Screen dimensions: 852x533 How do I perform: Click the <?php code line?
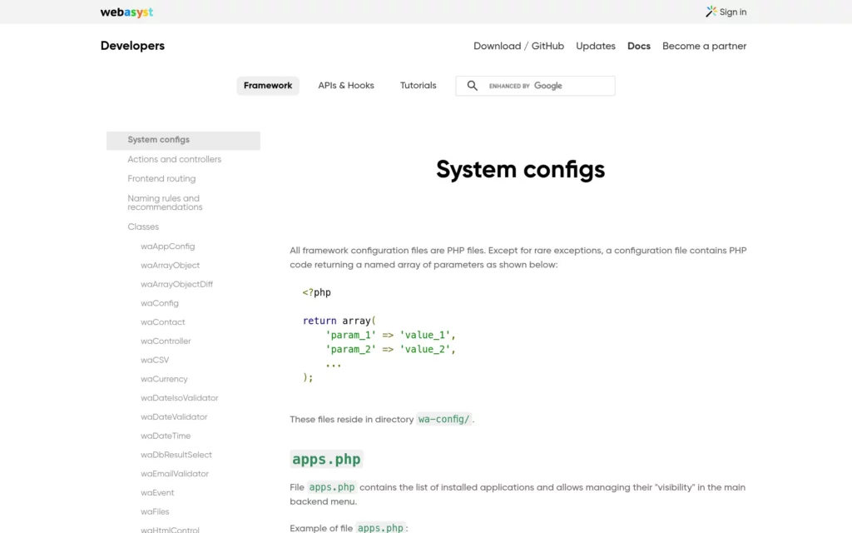coord(316,292)
